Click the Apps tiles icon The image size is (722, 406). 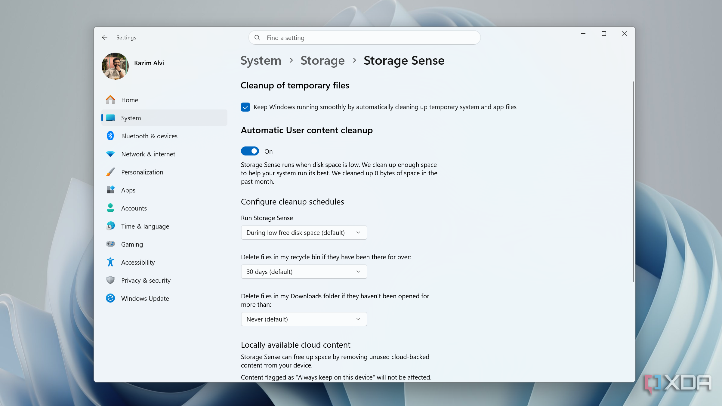coord(110,190)
